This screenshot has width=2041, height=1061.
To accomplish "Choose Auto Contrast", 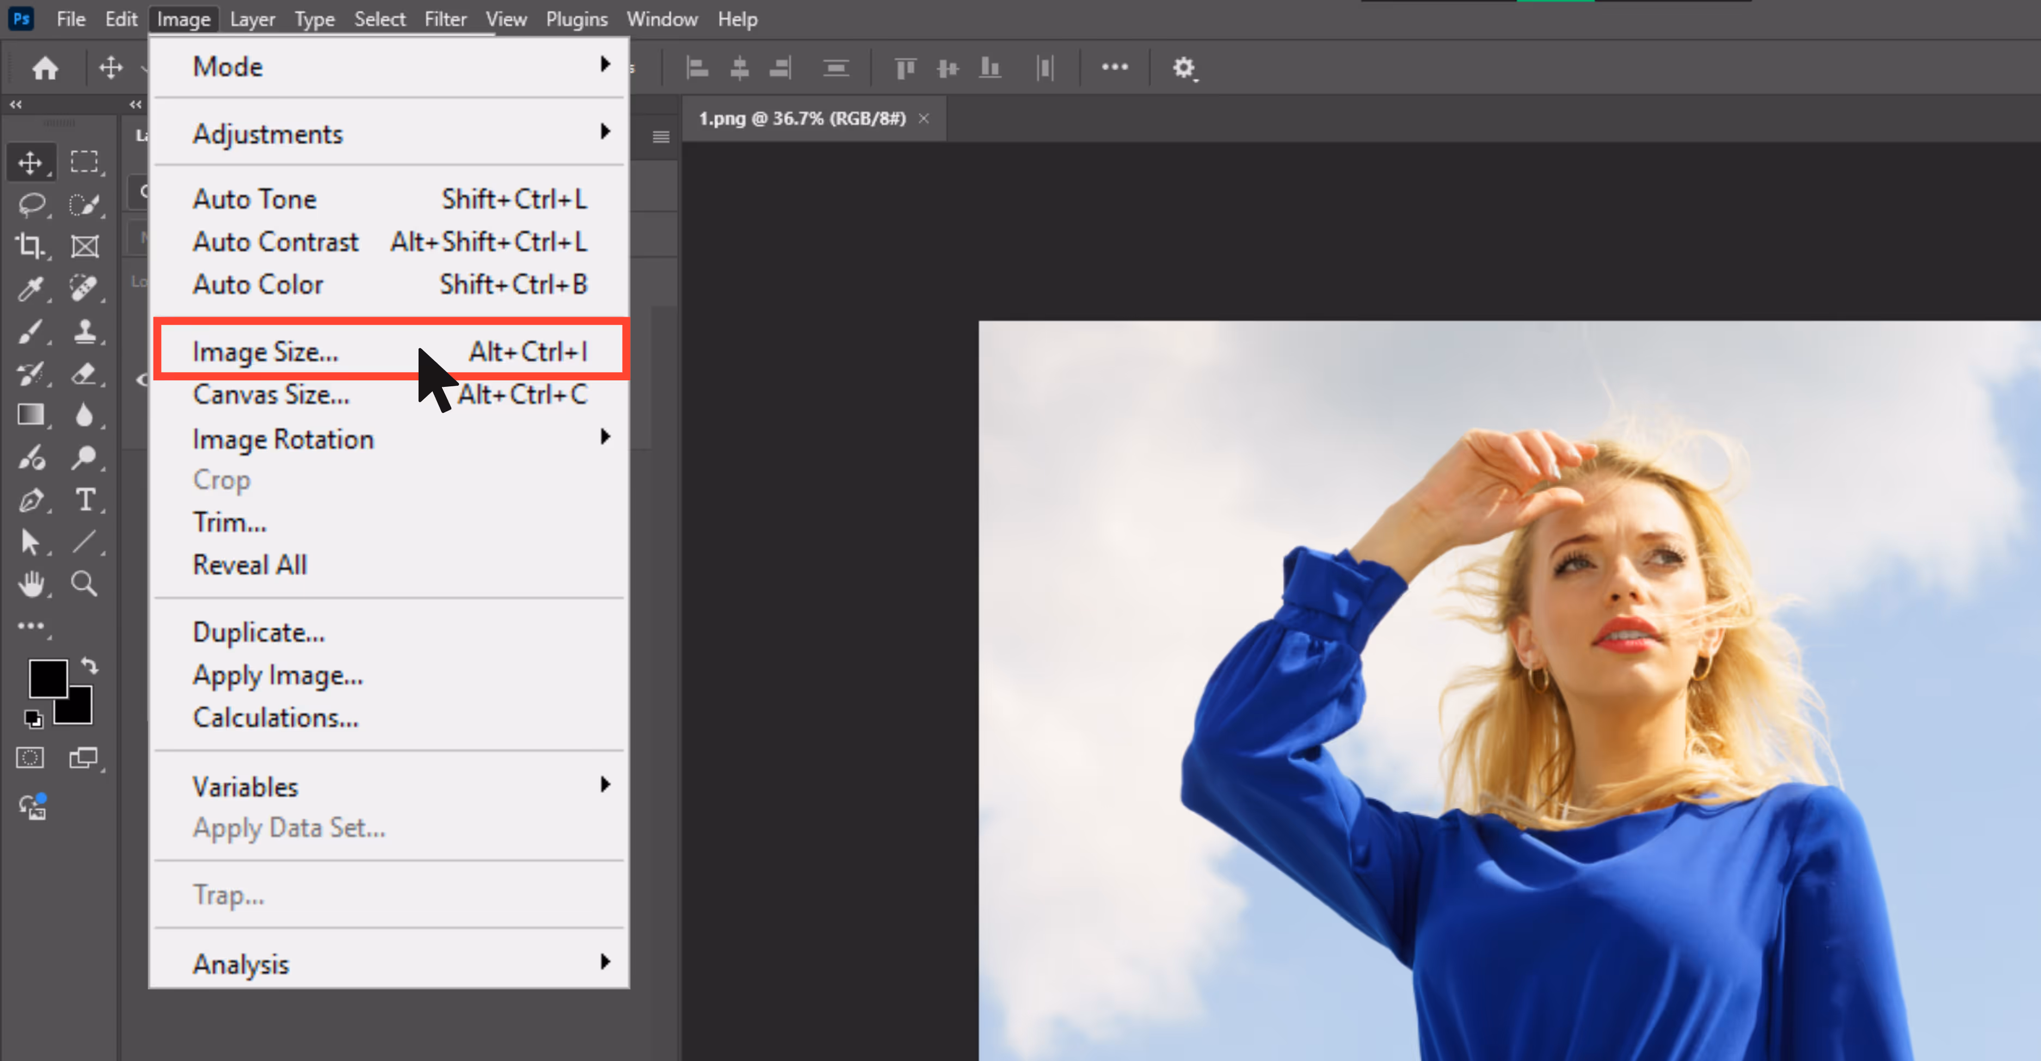I will (x=389, y=242).
